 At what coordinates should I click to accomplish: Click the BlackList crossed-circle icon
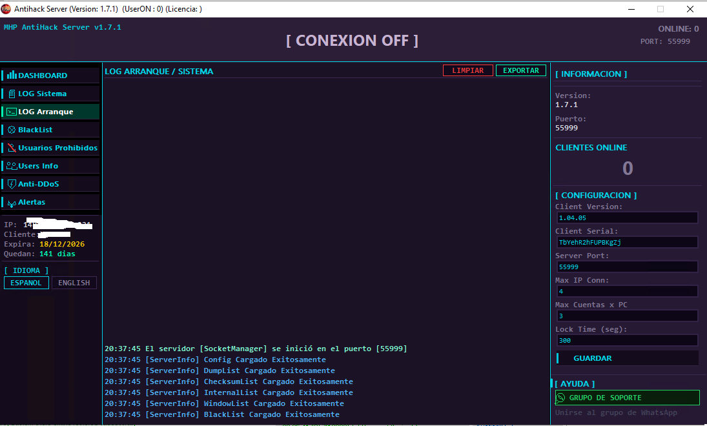(x=12, y=130)
